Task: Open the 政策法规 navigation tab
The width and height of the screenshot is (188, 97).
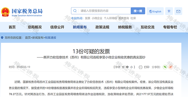Action: (102, 27)
